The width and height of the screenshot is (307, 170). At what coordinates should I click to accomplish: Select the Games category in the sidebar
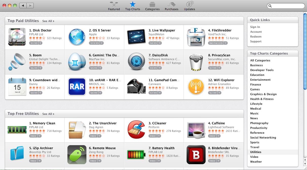255,89
